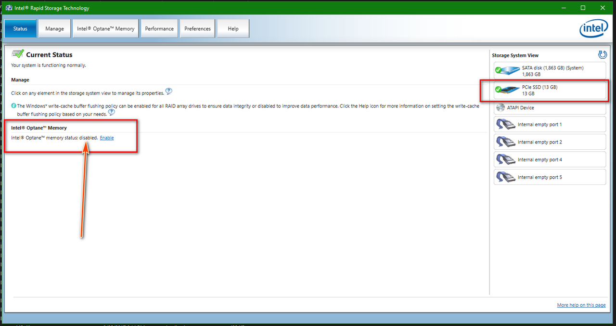616x326 pixels.
Task: Select Internal empty port 2 label
Action: point(540,142)
